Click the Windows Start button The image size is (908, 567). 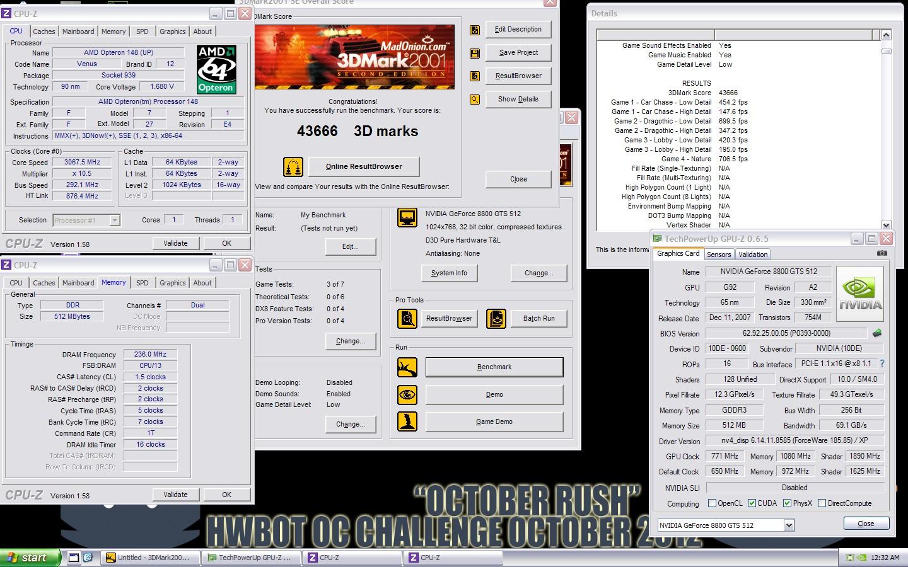pyautogui.click(x=30, y=558)
